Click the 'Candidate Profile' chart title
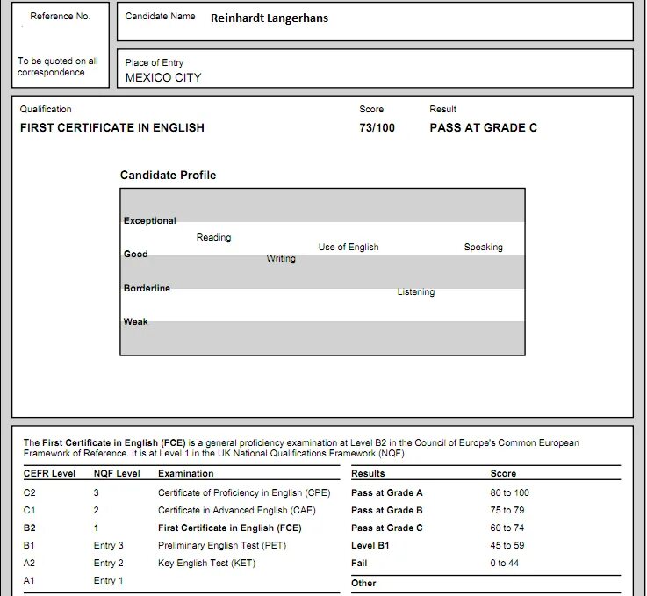This screenshot has height=596, width=647. coord(168,175)
